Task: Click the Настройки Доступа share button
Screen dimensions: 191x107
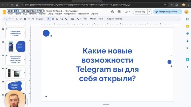Action: click(x=166, y=12)
